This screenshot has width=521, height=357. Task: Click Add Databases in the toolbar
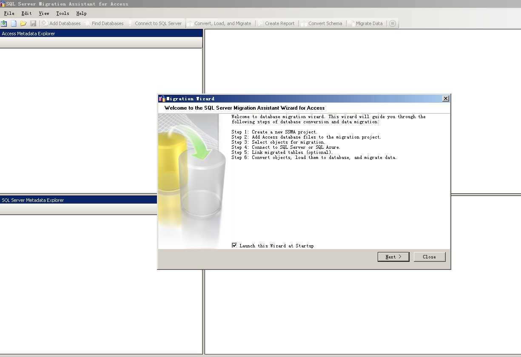(x=61, y=23)
